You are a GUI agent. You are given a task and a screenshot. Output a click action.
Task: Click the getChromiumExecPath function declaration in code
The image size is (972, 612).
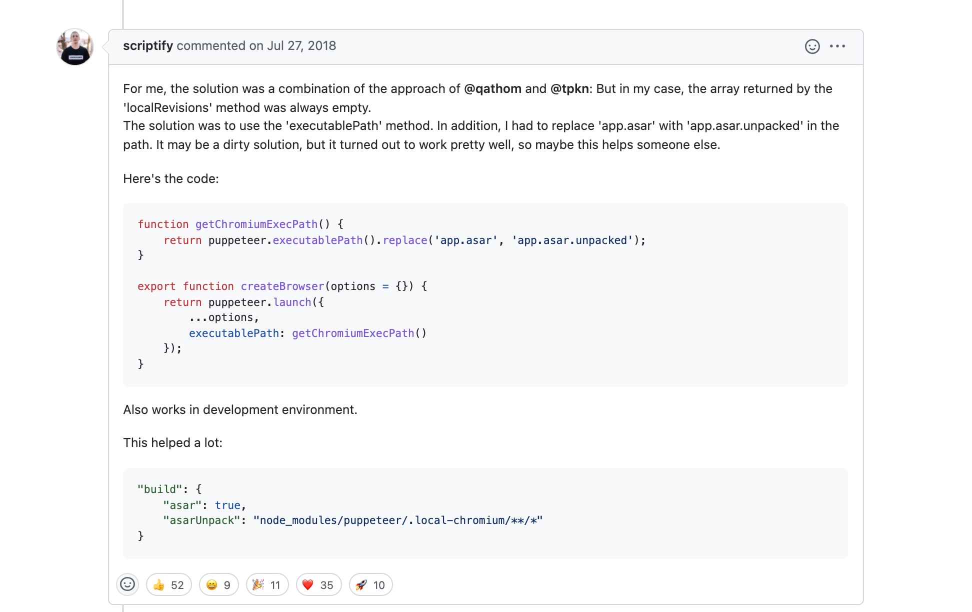[x=256, y=224]
